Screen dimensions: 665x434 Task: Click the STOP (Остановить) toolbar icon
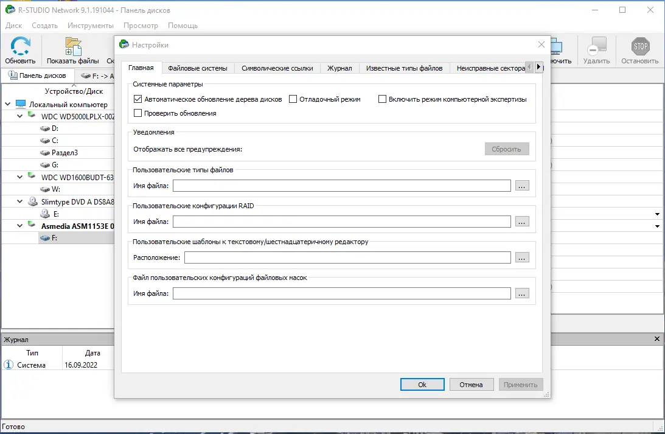(640, 46)
